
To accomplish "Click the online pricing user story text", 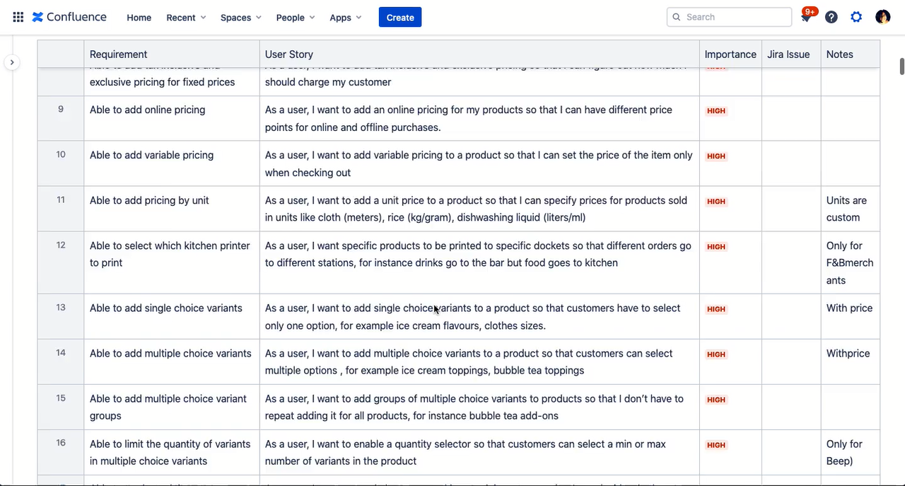I will 469,118.
